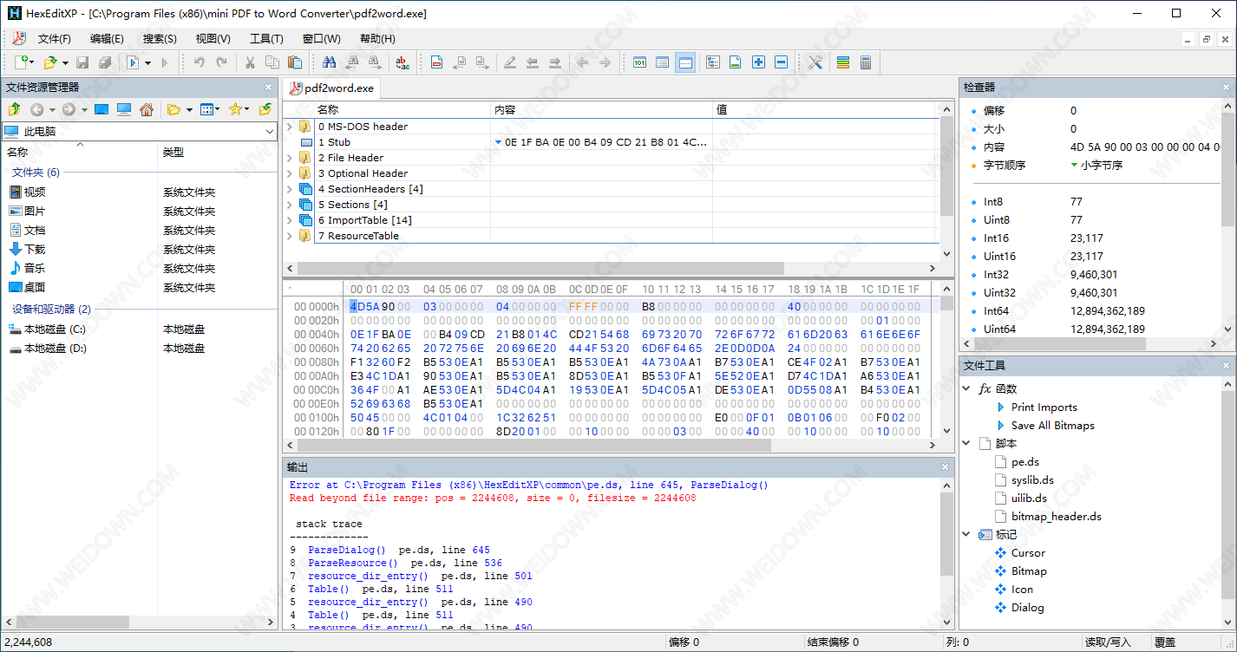The image size is (1237, 652).
Task: Toggle byte order 小字节序 setting
Action: (x=1103, y=165)
